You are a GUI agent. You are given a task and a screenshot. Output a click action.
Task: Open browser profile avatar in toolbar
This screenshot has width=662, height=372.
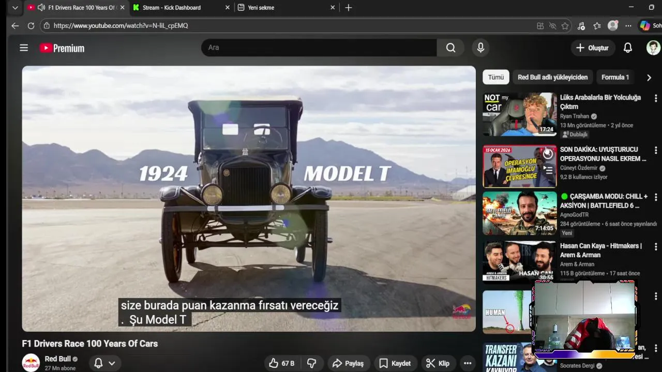[613, 25]
